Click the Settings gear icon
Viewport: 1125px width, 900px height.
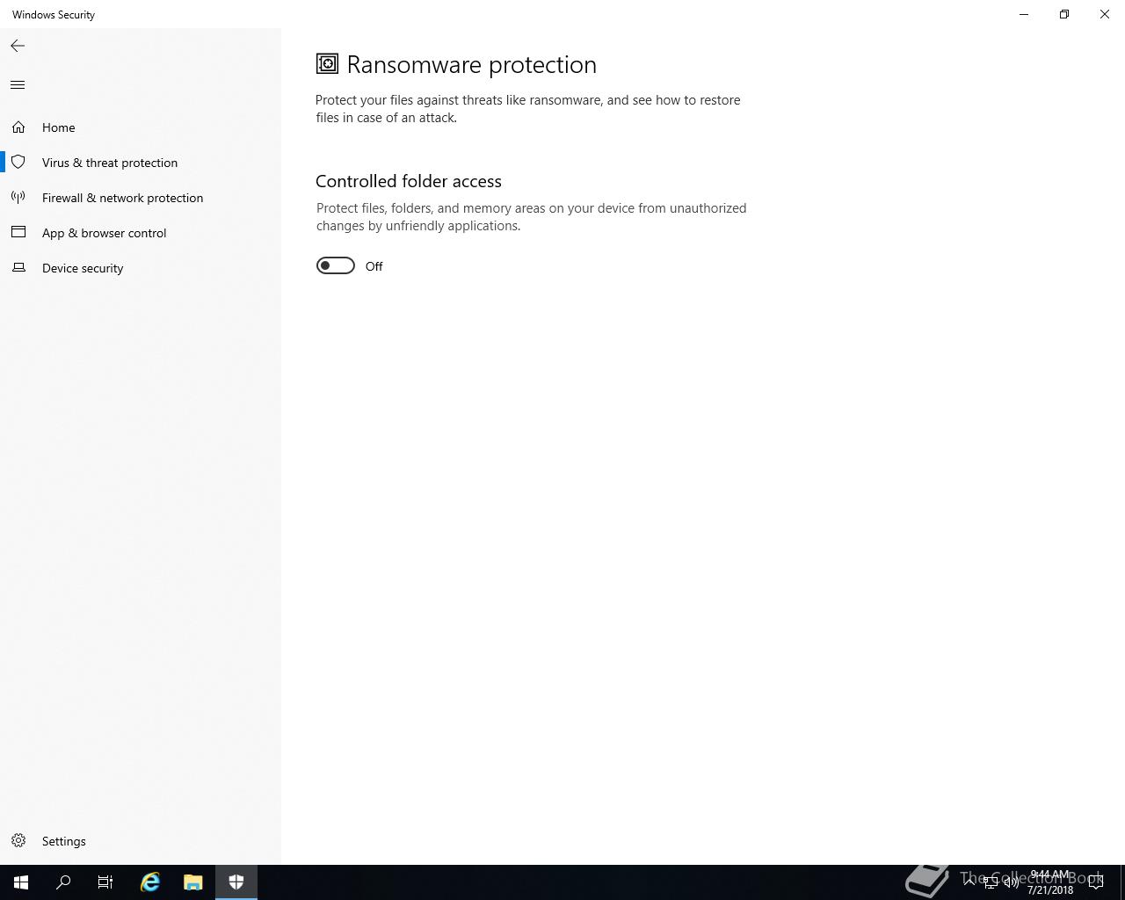[x=18, y=841]
